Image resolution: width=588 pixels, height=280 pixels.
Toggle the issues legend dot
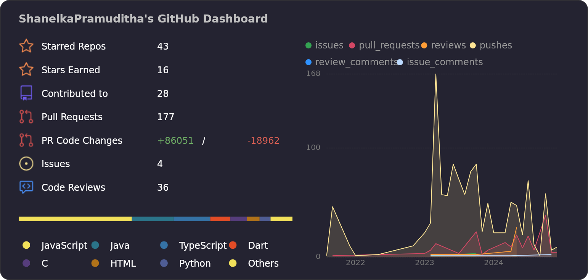(x=308, y=45)
